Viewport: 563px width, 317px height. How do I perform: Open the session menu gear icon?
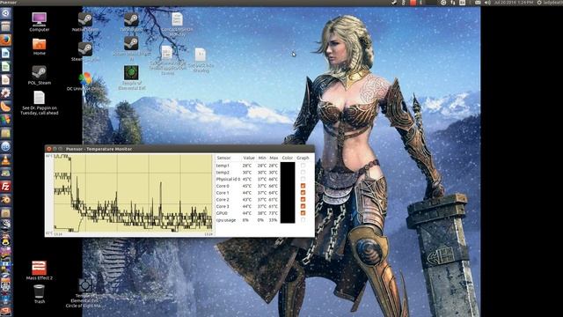pos(539,3)
